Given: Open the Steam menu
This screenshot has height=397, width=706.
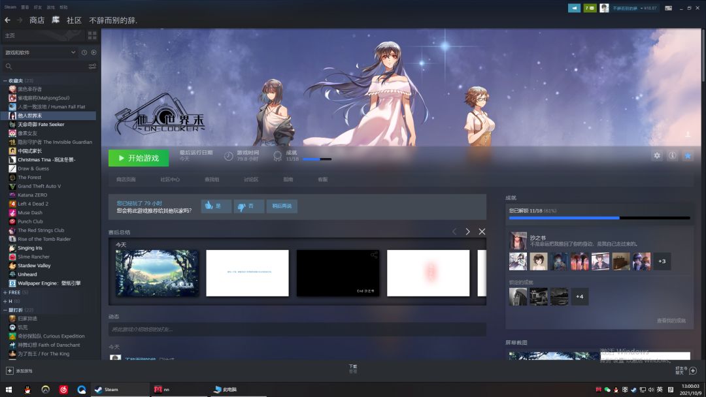Looking at the screenshot, I should 10,7.
